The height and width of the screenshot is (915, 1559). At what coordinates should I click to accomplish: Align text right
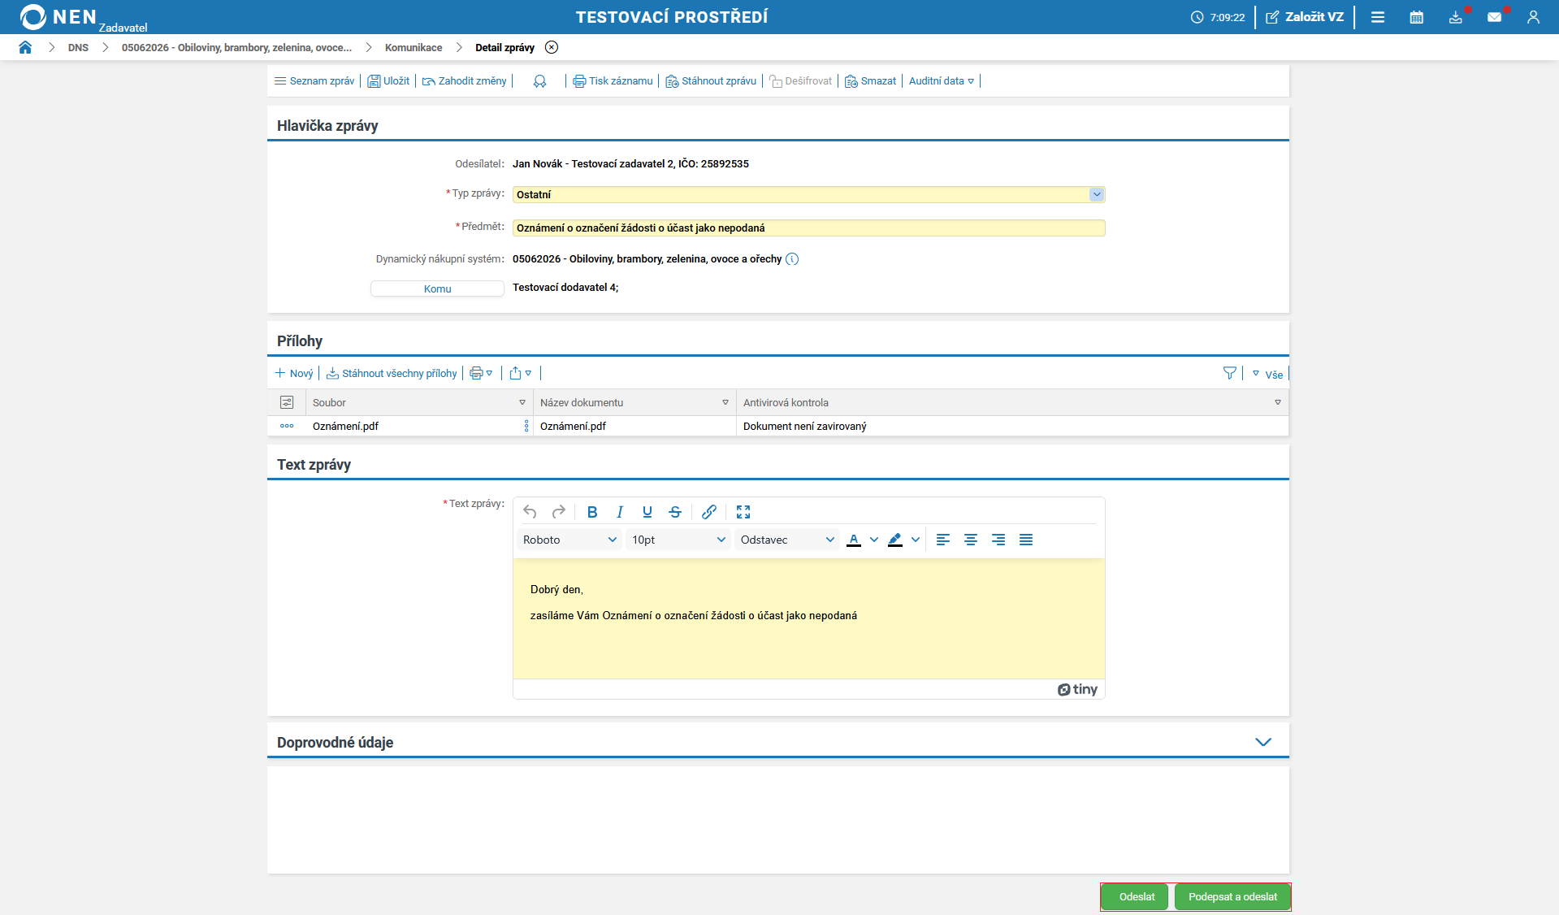[998, 540]
